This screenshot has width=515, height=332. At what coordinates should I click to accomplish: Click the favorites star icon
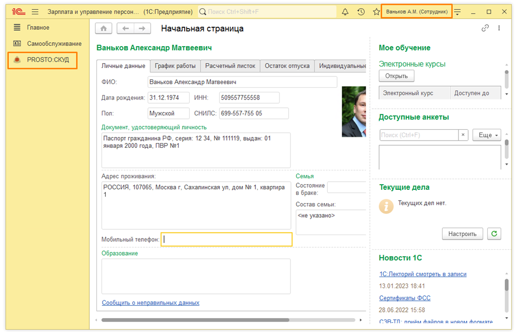(x=376, y=12)
